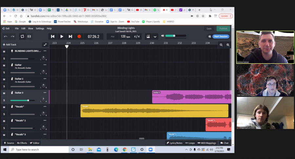Click the Key selector field
This screenshot has height=159, width=295.
pyautogui.click(x=113, y=36)
